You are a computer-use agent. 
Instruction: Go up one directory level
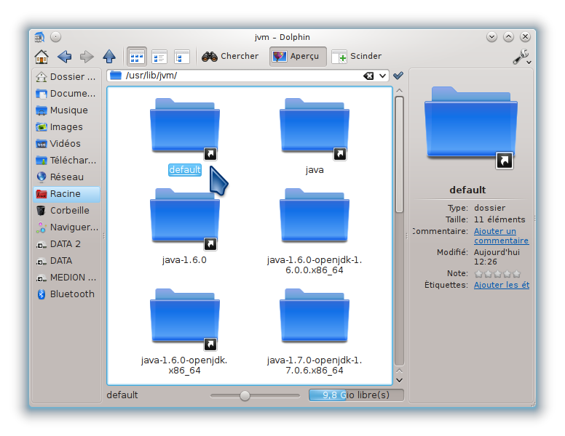[x=108, y=57]
